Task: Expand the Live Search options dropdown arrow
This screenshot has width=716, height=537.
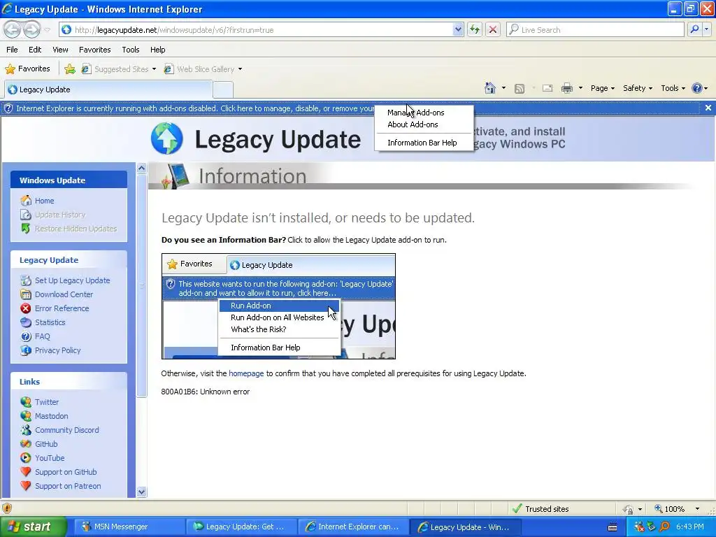Action: [x=707, y=29]
